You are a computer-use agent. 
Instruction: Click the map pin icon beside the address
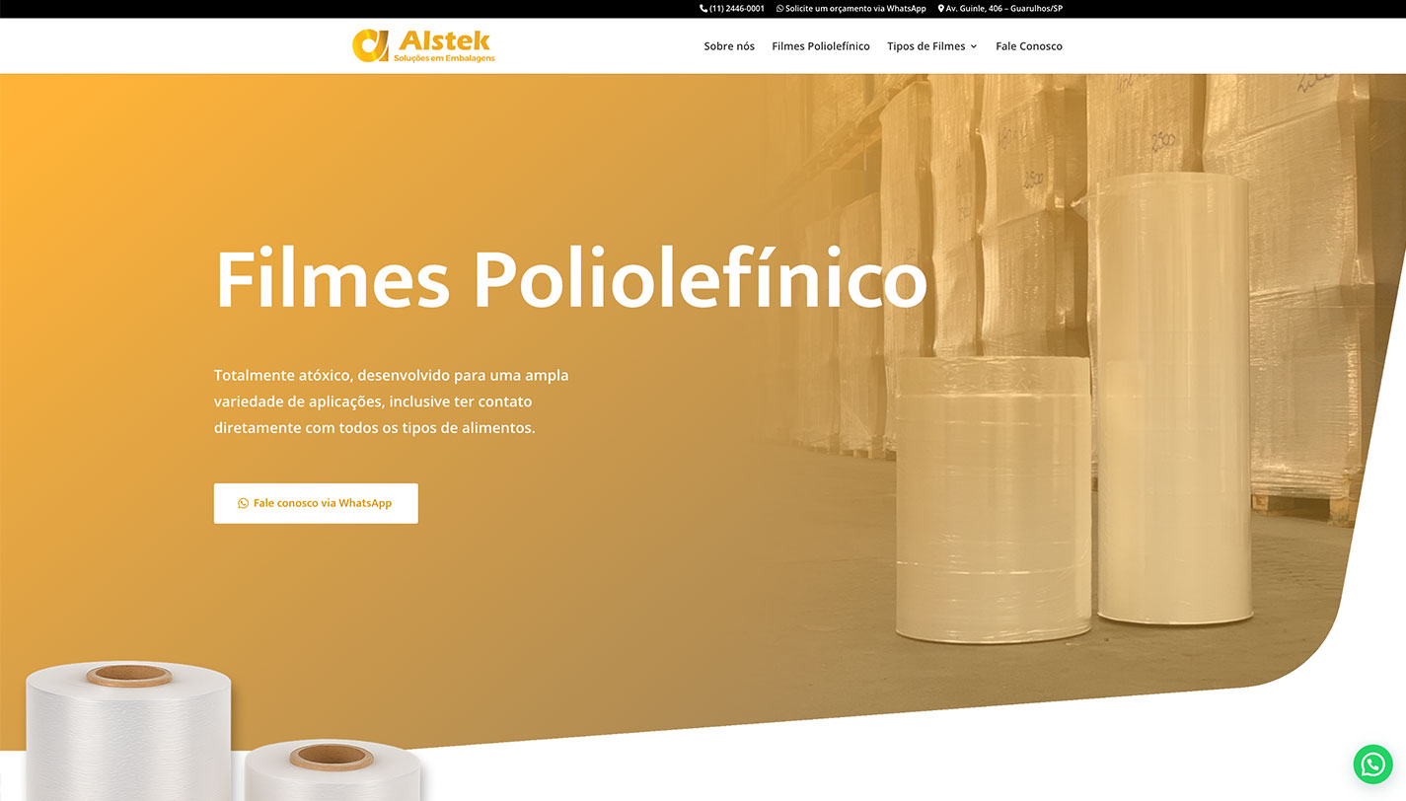[941, 9]
